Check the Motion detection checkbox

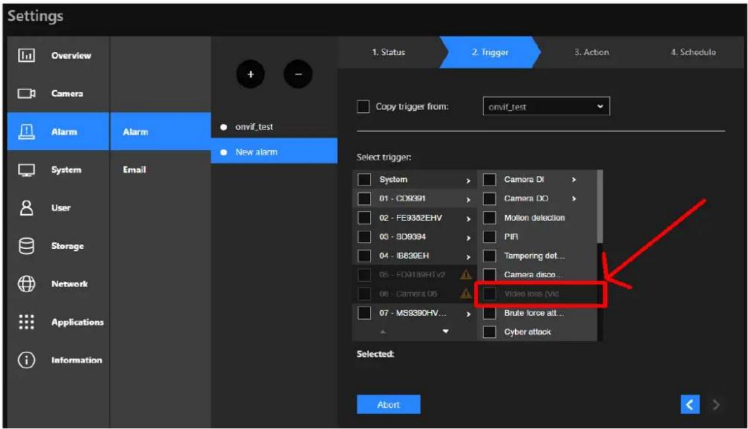pyautogui.click(x=489, y=218)
